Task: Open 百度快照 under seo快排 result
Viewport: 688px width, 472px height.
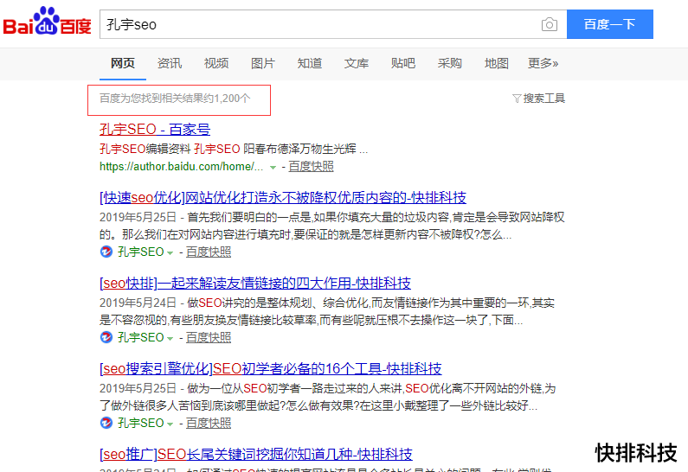Action: pyautogui.click(x=209, y=337)
